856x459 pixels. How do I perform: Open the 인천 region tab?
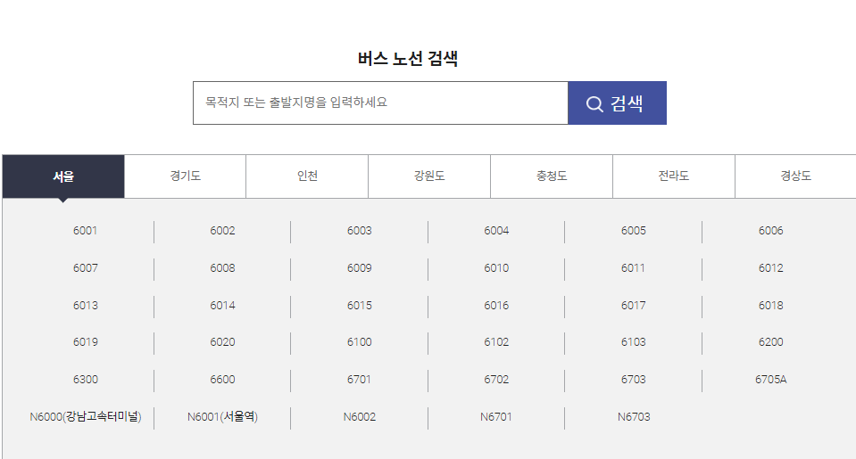[307, 176]
